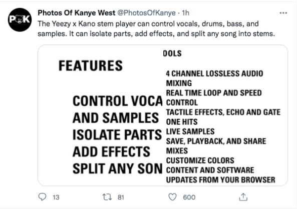Click the like count 600

pyautogui.click(x=189, y=197)
